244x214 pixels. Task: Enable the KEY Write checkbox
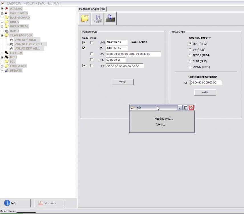click(x=92, y=54)
